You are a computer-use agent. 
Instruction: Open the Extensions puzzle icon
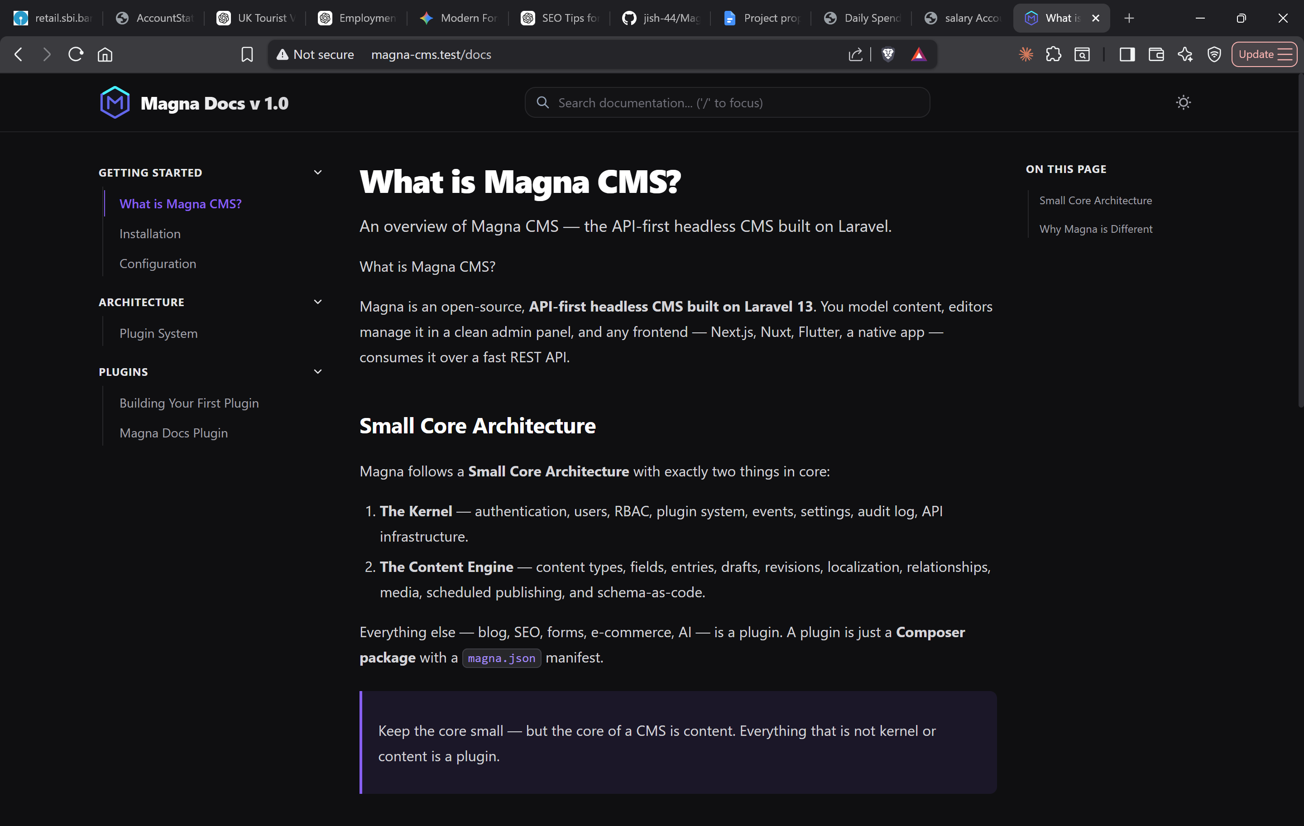[1054, 55]
